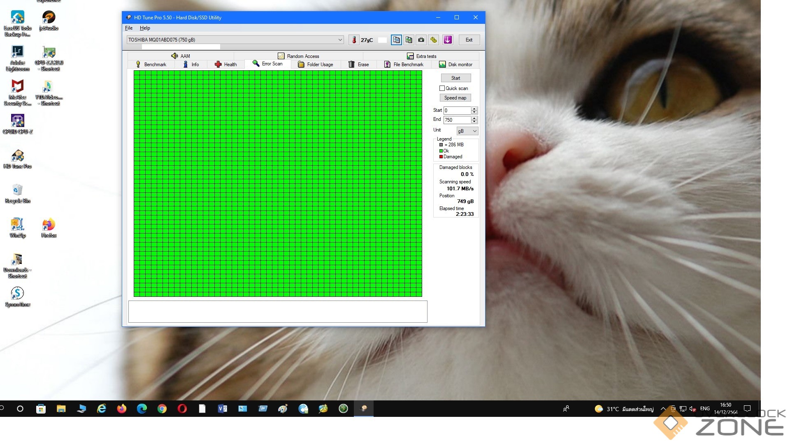
Task: Launch Opera browser from taskbar
Action: (x=182, y=409)
